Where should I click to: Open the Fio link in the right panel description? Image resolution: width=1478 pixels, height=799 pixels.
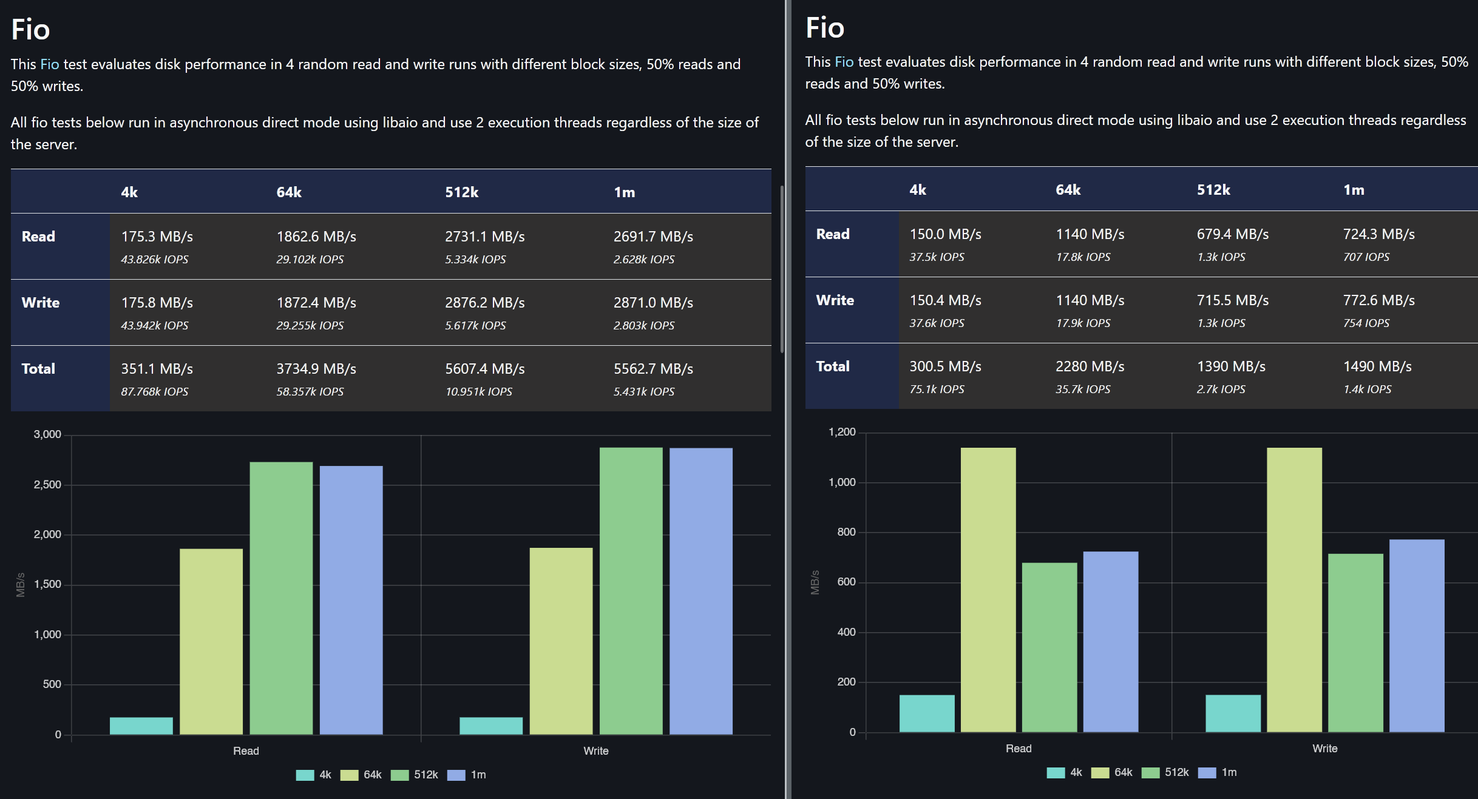(844, 62)
